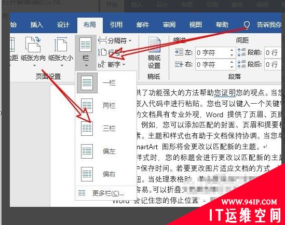Expand the 断字 hyphenation dropdown
Screen dimensions: 285x225
click(x=112, y=64)
